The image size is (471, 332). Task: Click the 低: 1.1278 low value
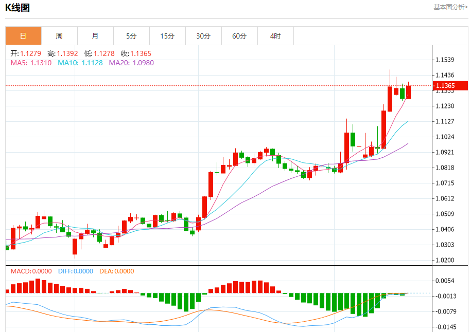pos(99,53)
